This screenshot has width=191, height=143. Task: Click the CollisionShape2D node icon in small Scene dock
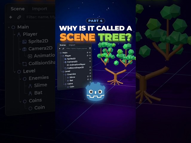[x=66, y=68]
